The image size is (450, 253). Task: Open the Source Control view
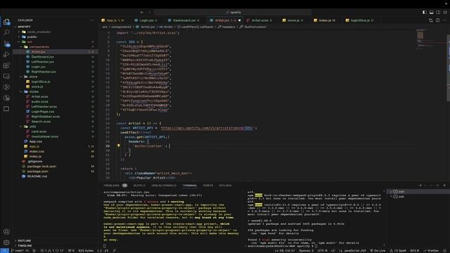(x=6, y=44)
